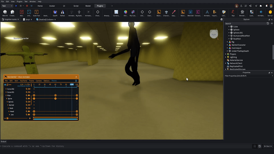Collapse the Spine track in Moon Animator
274x154 pixels.
tap(6, 99)
